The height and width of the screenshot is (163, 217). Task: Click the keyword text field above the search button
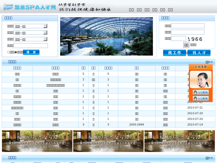[30, 45]
